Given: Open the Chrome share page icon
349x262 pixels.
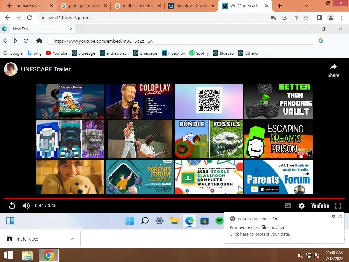Looking at the screenshot, I should pos(295,18).
